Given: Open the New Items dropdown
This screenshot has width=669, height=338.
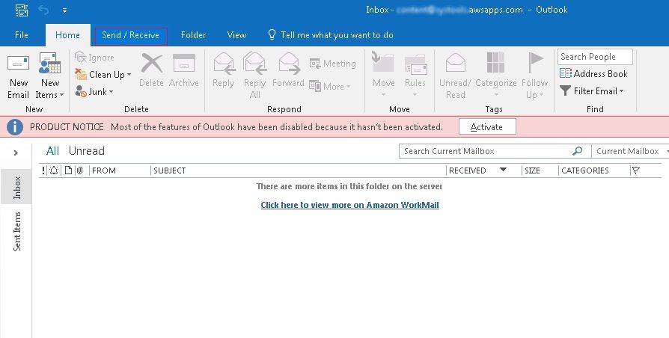Looking at the screenshot, I should pyautogui.click(x=49, y=76).
